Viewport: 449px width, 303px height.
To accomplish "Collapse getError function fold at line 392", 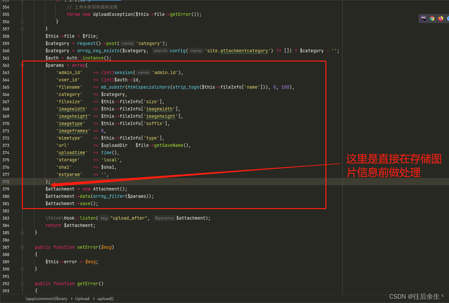I will (22, 283).
